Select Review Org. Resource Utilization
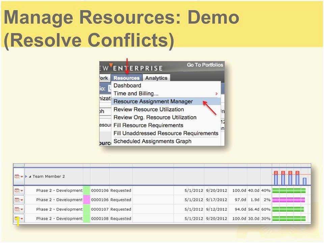 coord(155,117)
